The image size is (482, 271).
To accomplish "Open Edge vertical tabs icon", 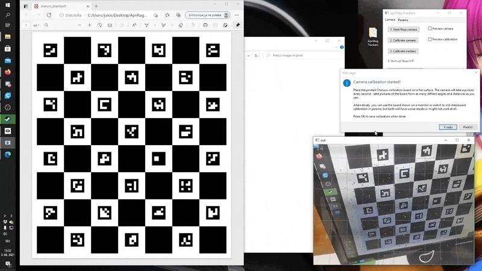I will 26,6.
